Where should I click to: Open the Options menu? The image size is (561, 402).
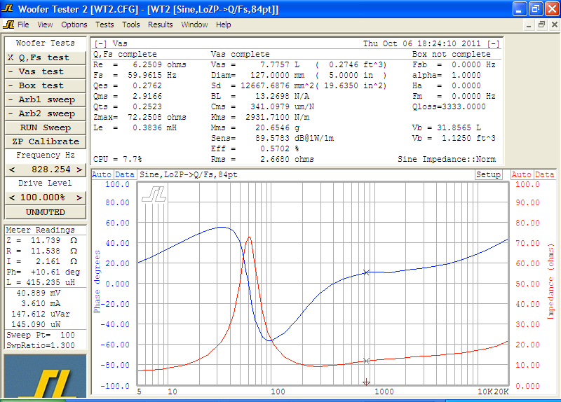coord(74,25)
